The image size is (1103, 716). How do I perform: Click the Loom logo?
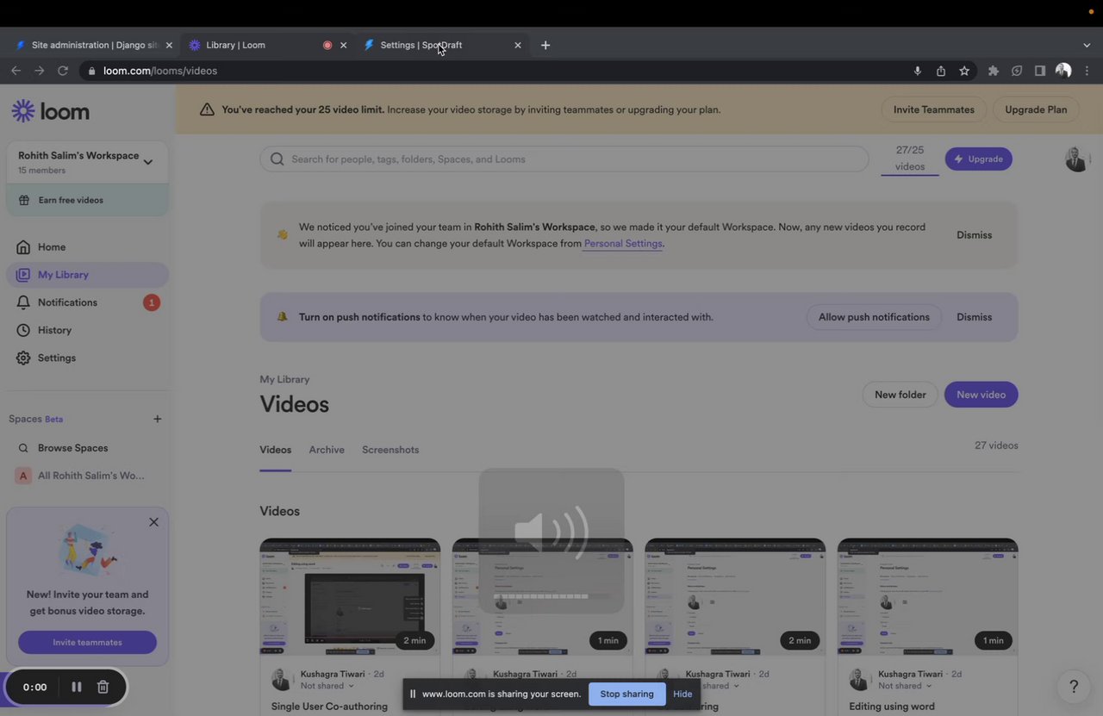click(x=51, y=111)
